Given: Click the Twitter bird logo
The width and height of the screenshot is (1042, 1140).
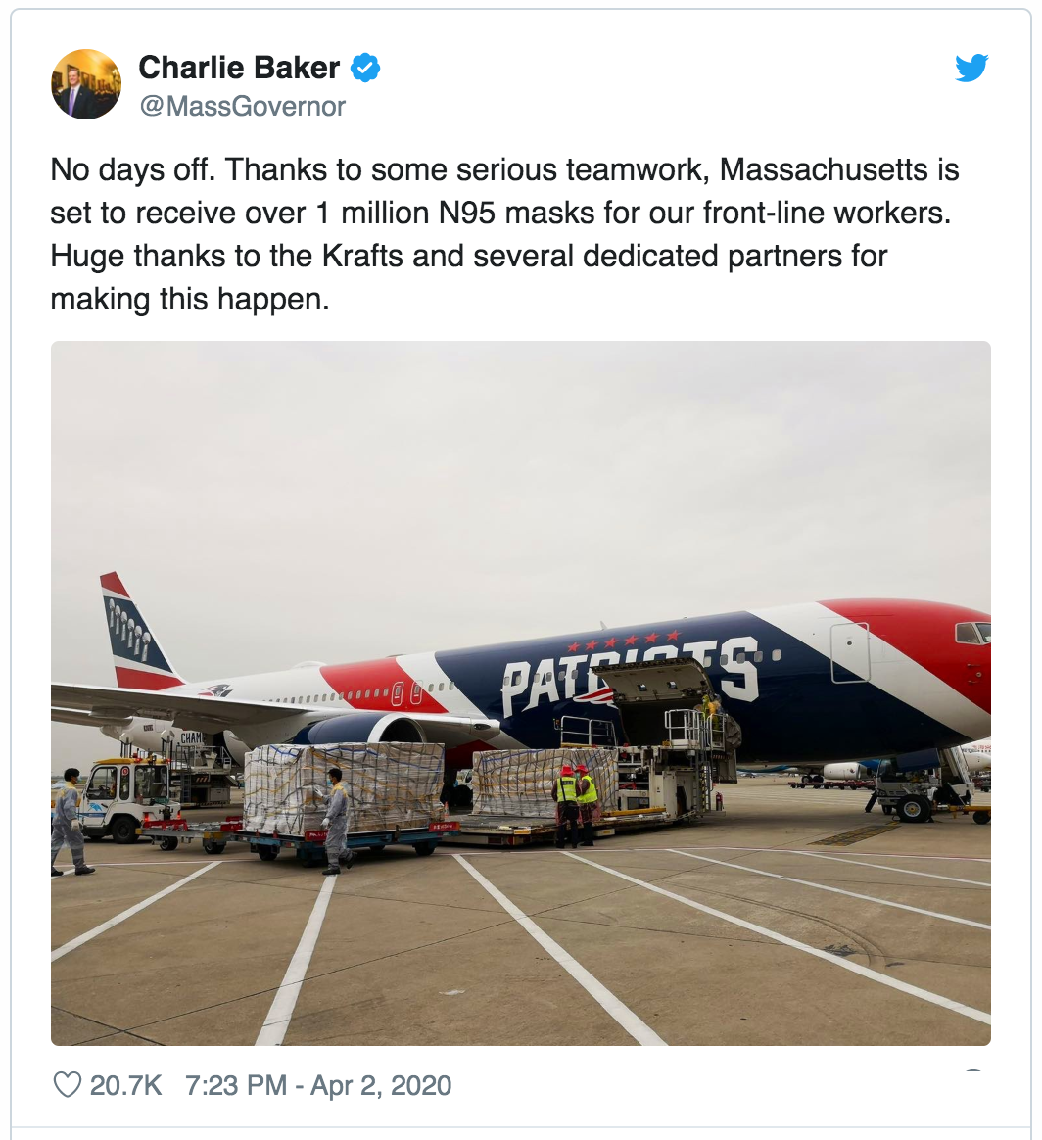Looking at the screenshot, I should (x=971, y=69).
